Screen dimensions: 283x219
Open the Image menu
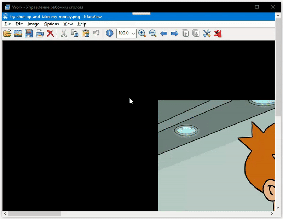33,24
